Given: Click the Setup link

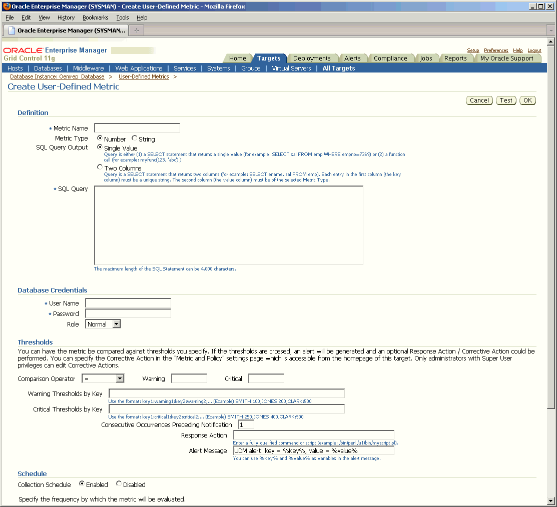Looking at the screenshot, I should (473, 50).
